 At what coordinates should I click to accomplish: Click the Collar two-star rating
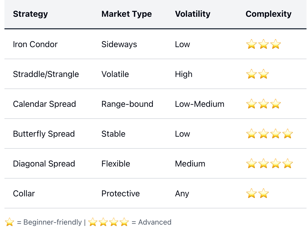pos(258,193)
